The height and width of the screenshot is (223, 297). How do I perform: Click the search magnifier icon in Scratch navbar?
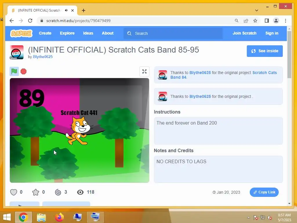[129, 33]
